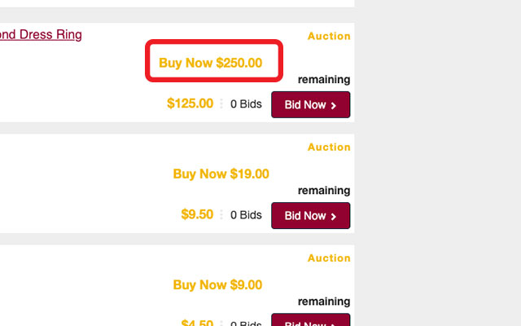Open the Dress Ring listing title link

click(x=41, y=35)
